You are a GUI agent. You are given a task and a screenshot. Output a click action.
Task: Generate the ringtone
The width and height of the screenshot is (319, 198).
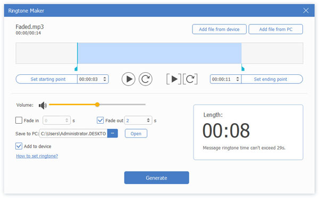click(x=156, y=178)
